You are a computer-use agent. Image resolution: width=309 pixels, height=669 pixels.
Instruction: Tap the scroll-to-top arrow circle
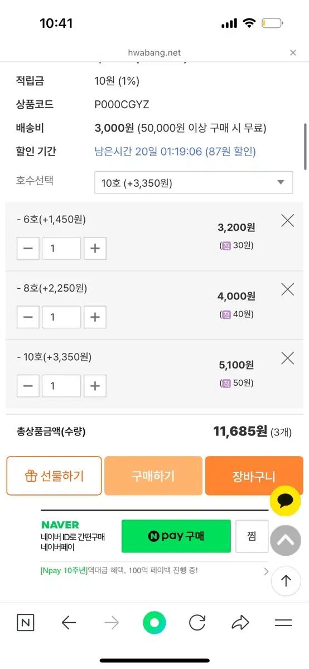(x=286, y=581)
